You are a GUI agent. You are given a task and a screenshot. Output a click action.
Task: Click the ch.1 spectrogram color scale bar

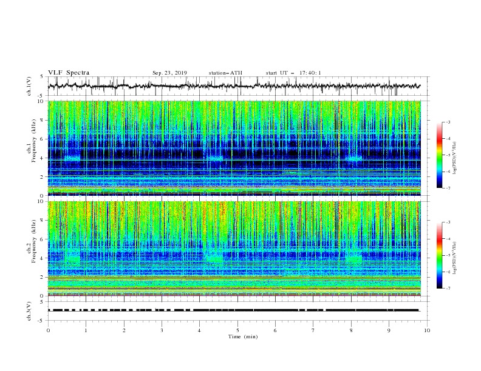pyautogui.click(x=439, y=155)
